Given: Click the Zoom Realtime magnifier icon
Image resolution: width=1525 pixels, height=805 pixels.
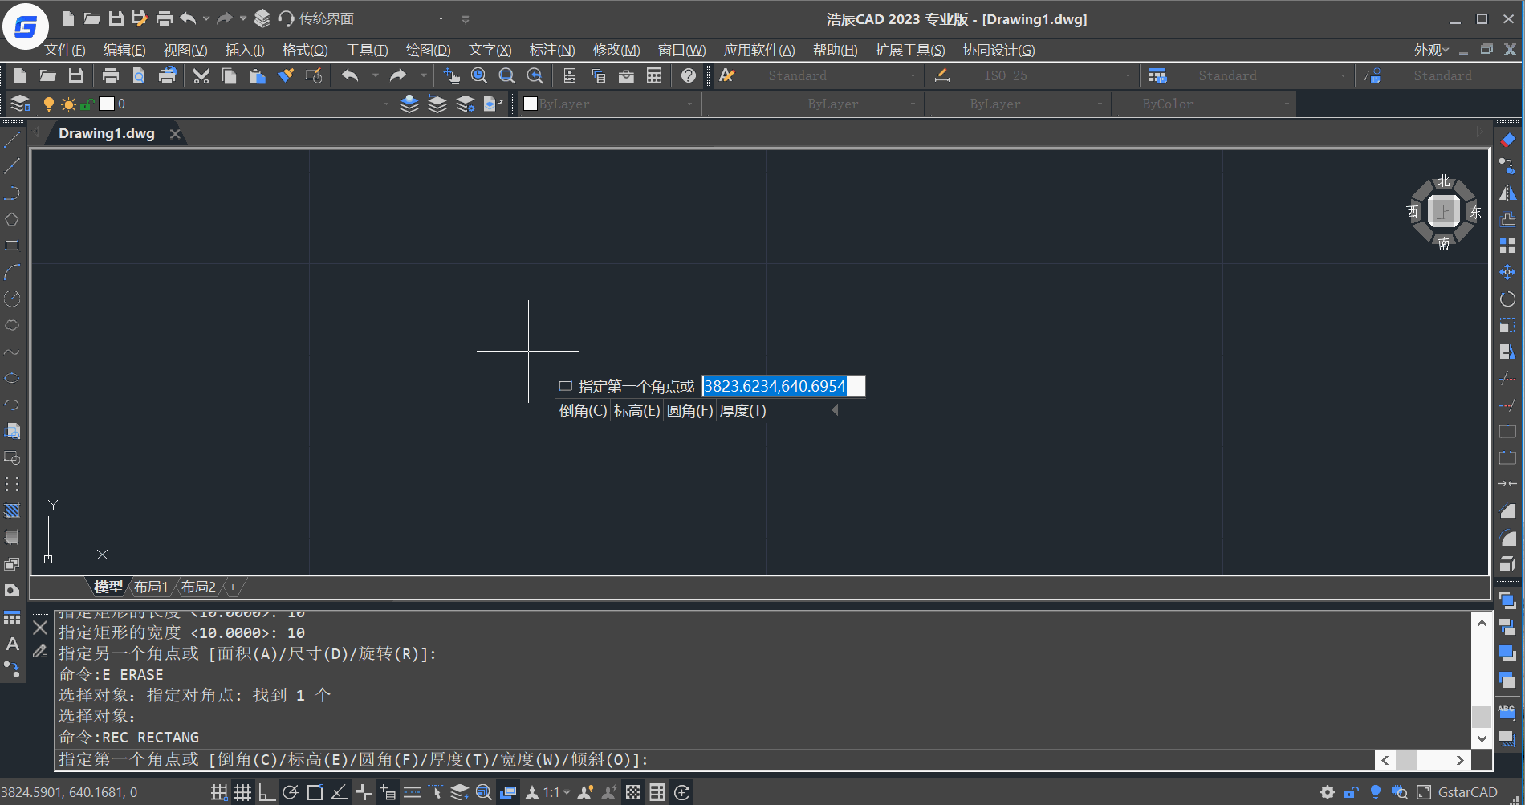Looking at the screenshot, I should pyautogui.click(x=479, y=75).
